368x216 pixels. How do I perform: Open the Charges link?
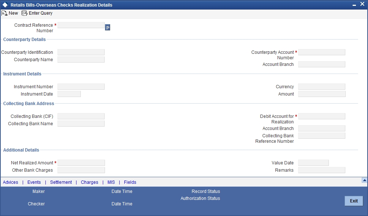click(x=89, y=182)
